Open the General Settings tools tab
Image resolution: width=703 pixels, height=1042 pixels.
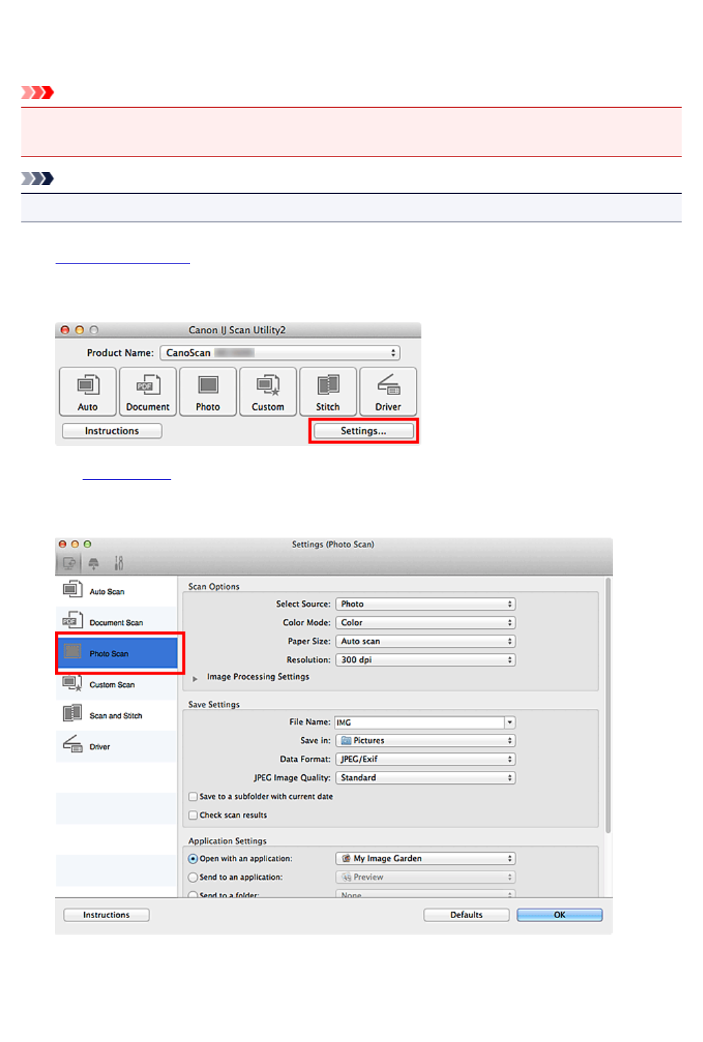click(118, 564)
